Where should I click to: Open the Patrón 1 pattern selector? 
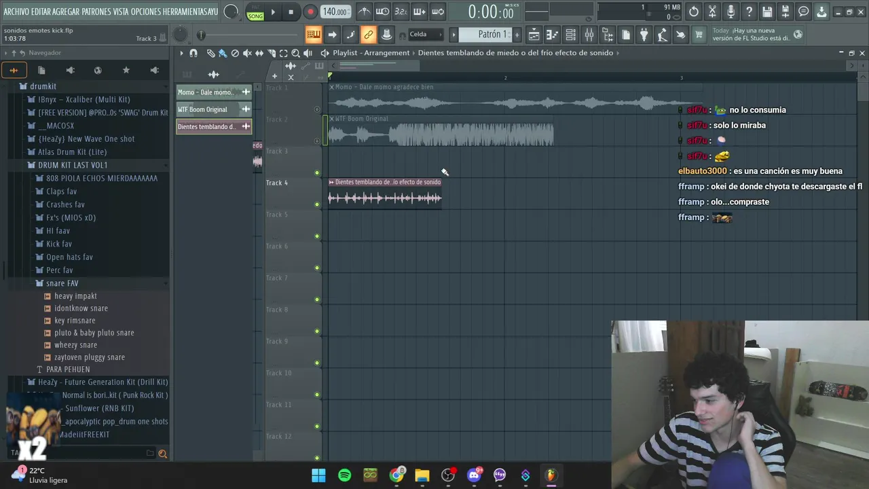(485, 35)
